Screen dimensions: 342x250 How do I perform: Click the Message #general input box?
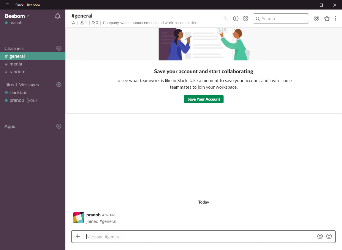[200, 237]
